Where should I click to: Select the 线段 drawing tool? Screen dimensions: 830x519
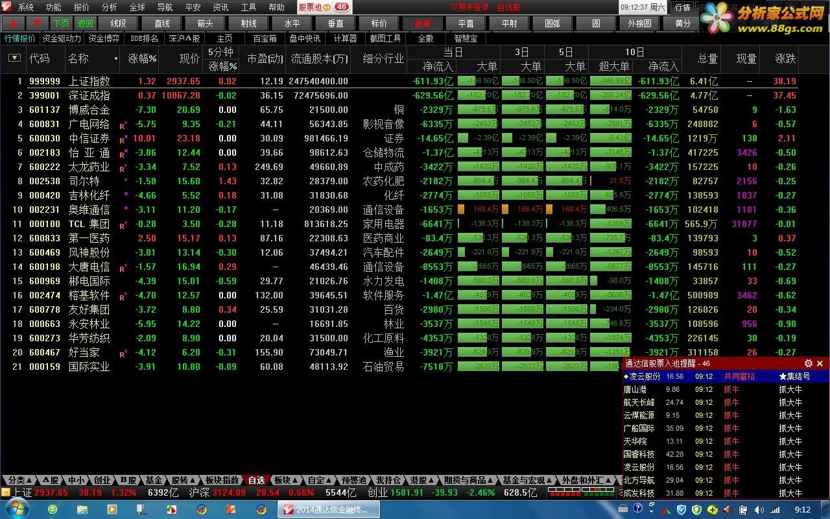pyautogui.click(x=118, y=23)
